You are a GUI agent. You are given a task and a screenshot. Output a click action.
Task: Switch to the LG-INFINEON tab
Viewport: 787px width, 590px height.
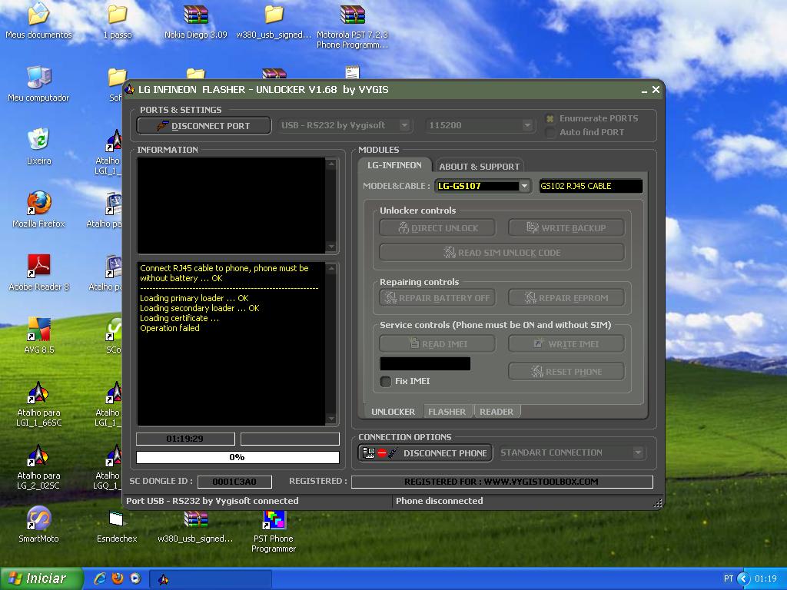click(394, 165)
